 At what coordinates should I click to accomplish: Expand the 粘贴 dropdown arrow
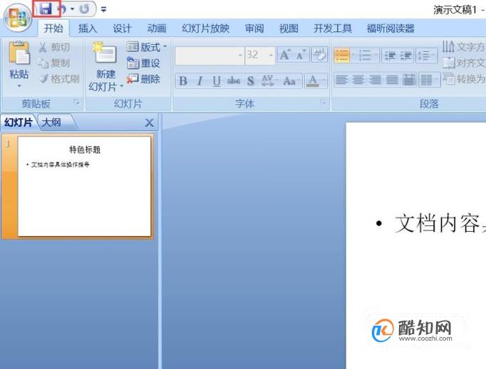point(19,86)
